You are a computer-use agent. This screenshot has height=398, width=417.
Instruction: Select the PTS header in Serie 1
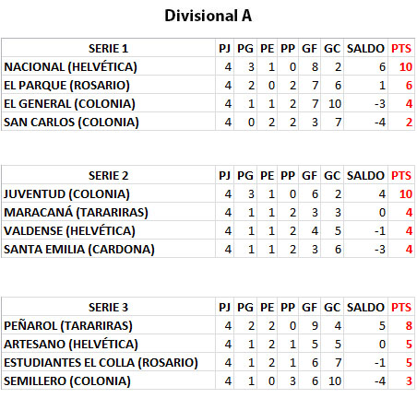(401, 48)
